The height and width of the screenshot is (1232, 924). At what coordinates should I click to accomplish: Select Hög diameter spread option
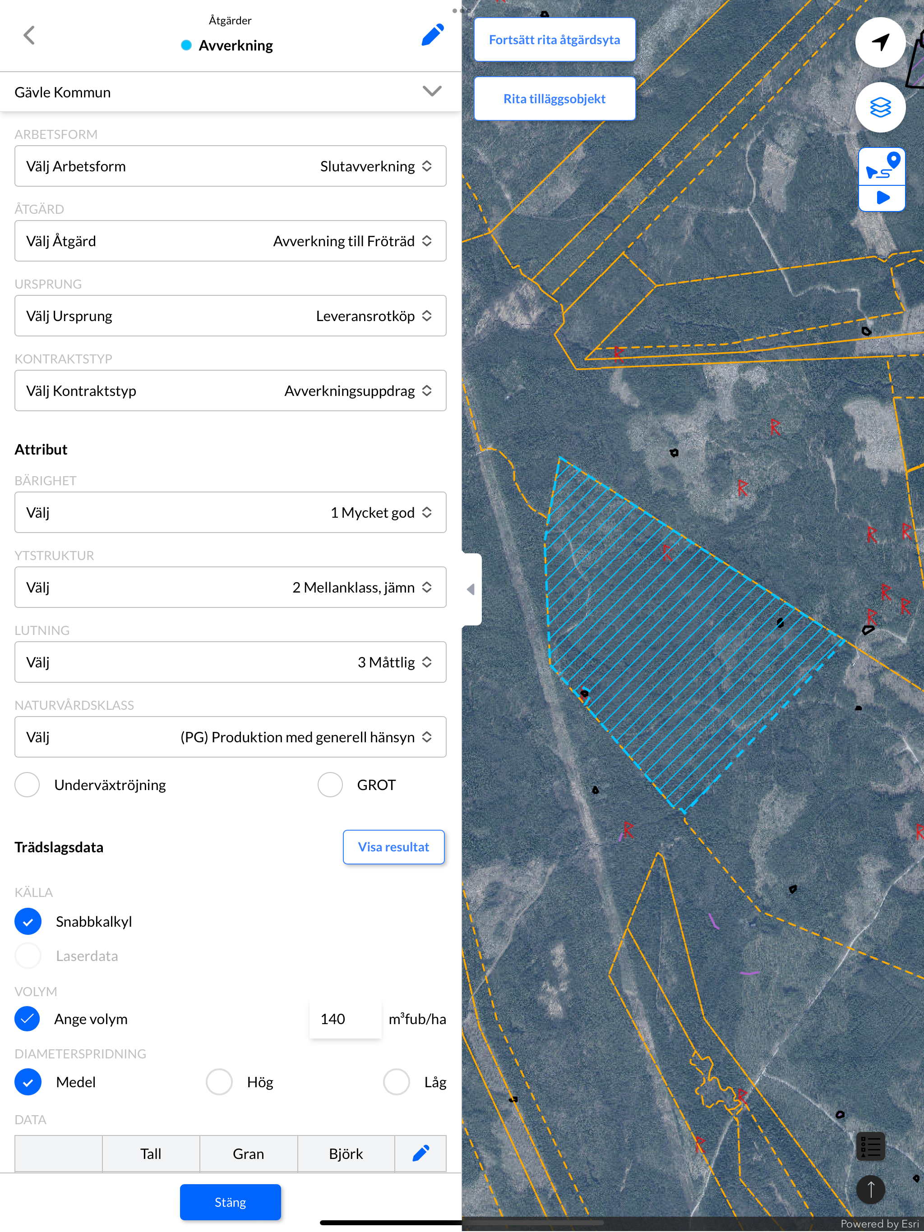click(219, 1082)
